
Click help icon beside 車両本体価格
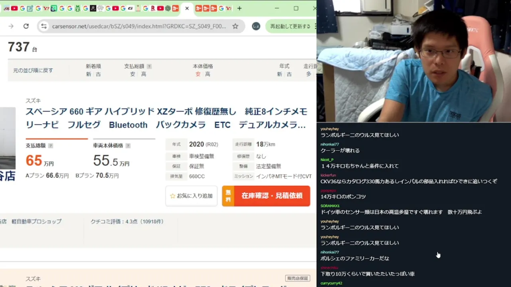point(128,146)
